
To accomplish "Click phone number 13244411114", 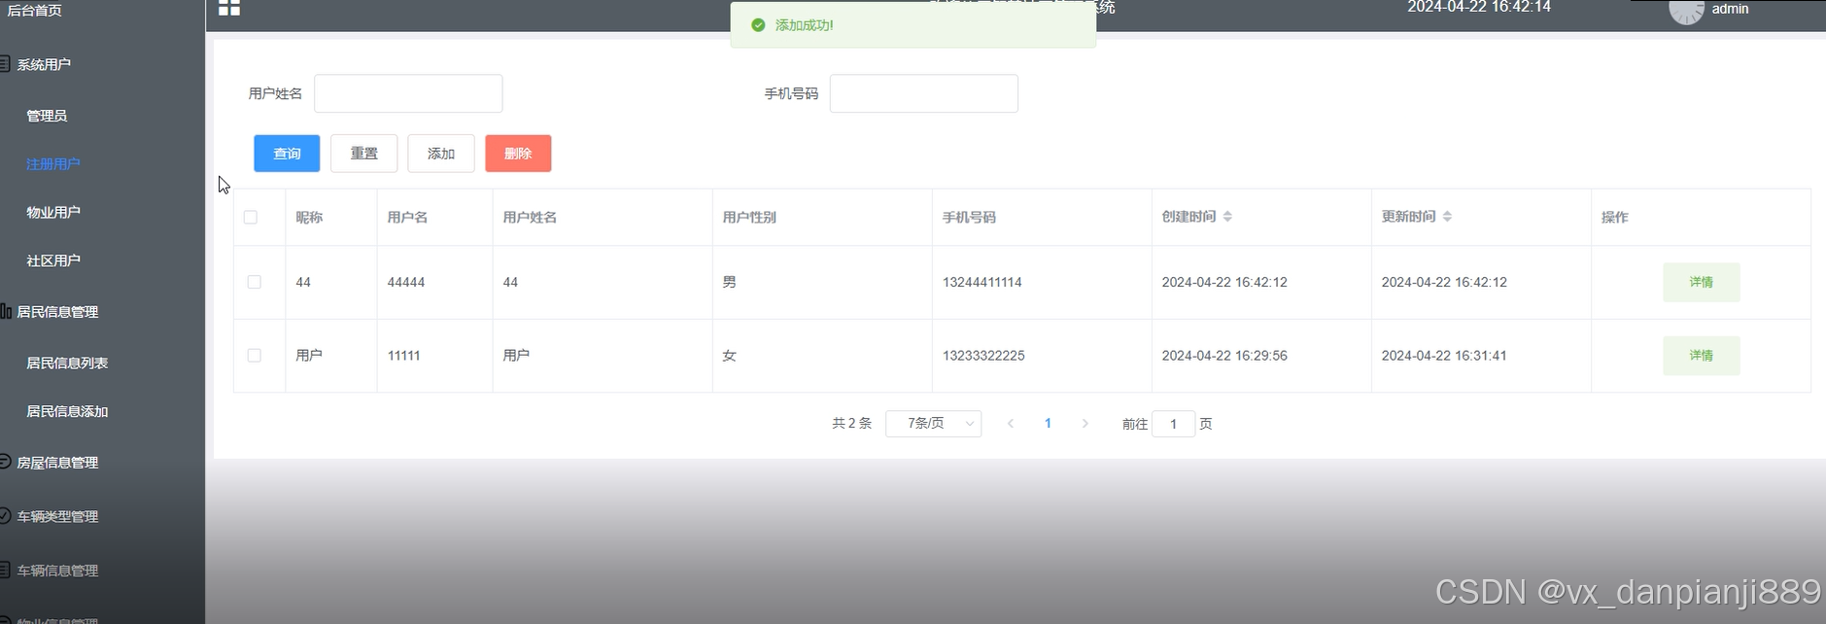I will [x=982, y=282].
